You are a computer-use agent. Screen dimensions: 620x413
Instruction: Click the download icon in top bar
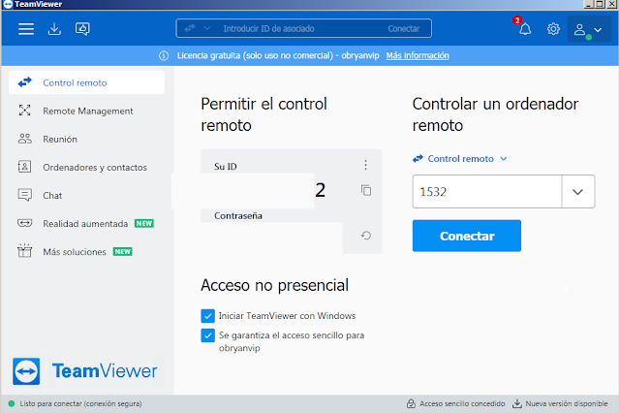54,29
